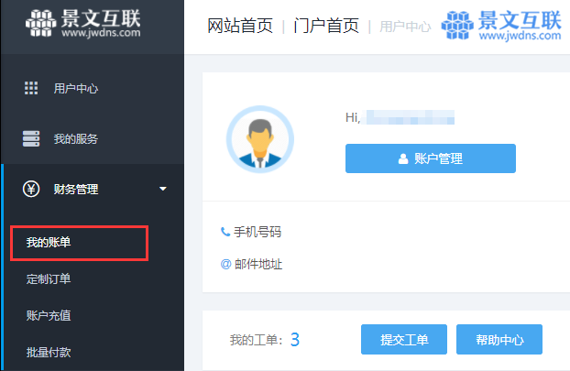Click the greyed 用户中心 header link

coord(405,27)
